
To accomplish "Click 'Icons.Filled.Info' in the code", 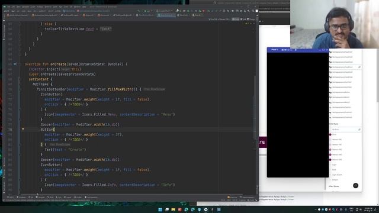I will point(99,185).
